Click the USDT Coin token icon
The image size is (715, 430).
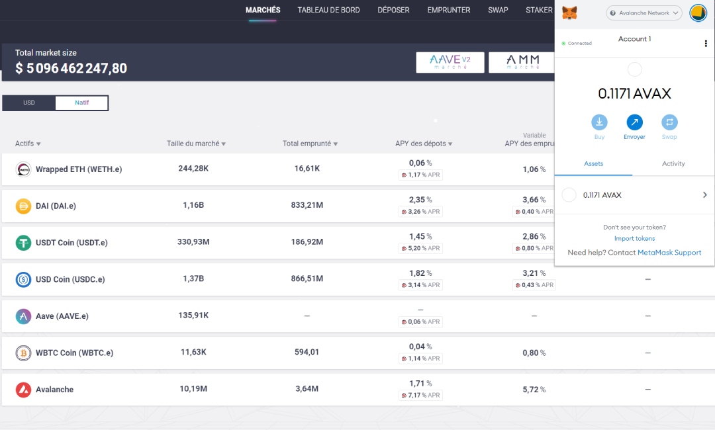point(23,243)
